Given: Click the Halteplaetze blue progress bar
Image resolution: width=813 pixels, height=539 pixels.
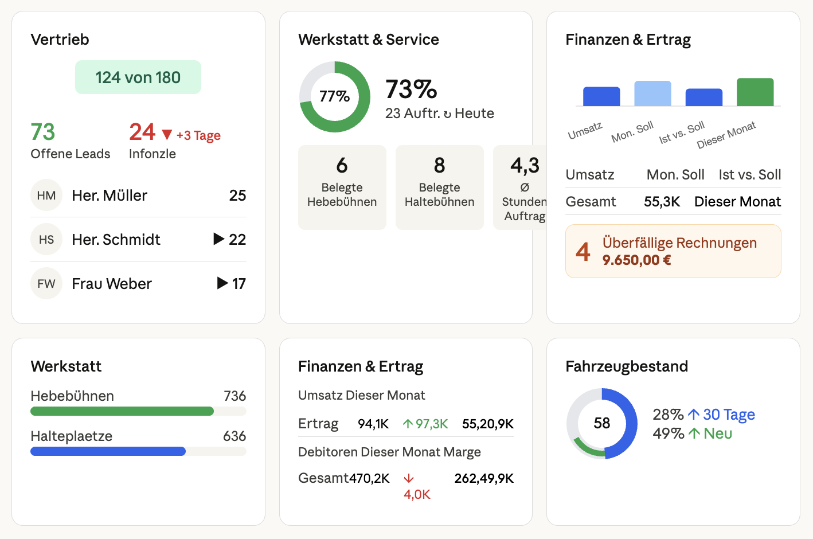Looking at the screenshot, I should pyautogui.click(x=108, y=451).
